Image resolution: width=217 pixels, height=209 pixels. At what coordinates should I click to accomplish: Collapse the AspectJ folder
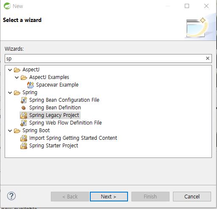click(10, 70)
